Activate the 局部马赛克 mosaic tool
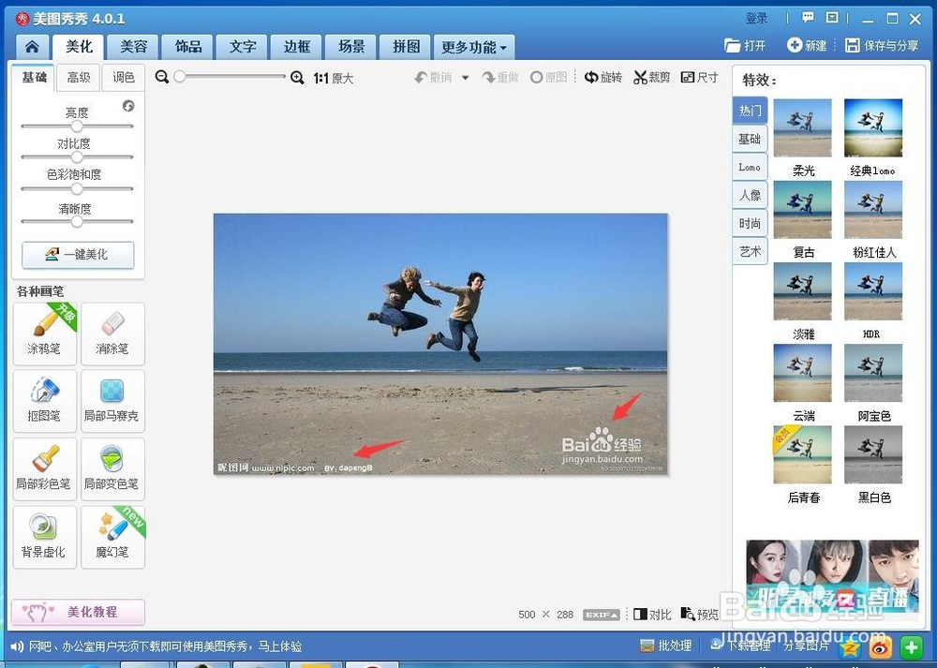This screenshot has height=668, width=937. pyautogui.click(x=112, y=401)
